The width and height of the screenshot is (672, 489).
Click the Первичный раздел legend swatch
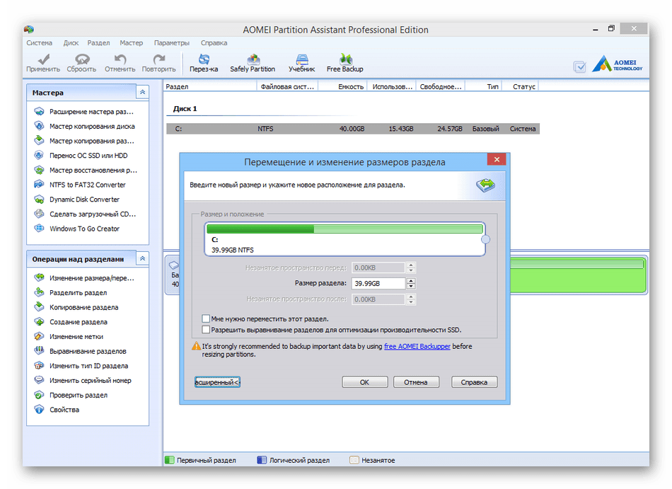(x=170, y=460)
